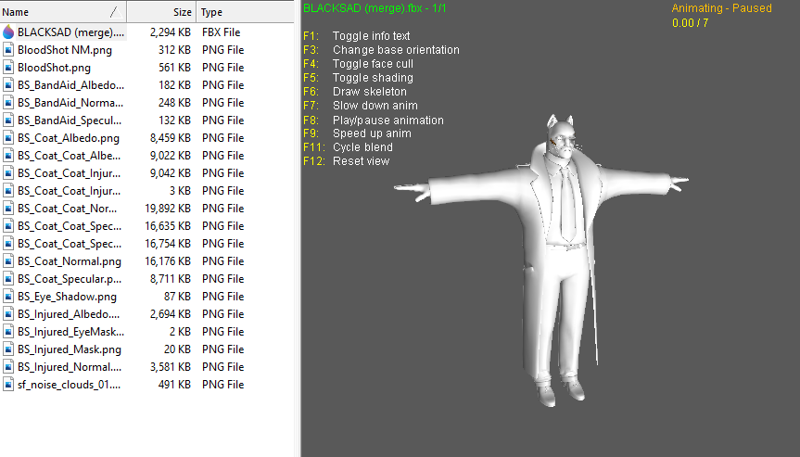The height and width of the screenshot is (457, 800).
Task: Click the file icon for BS_BandAid_Norma
Action: pos(8,103)
